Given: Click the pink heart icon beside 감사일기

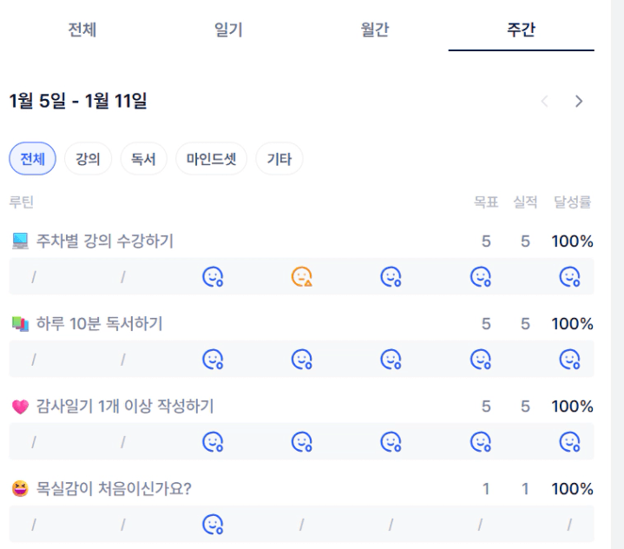Looking at the screenshot, I should pos(21,406).
